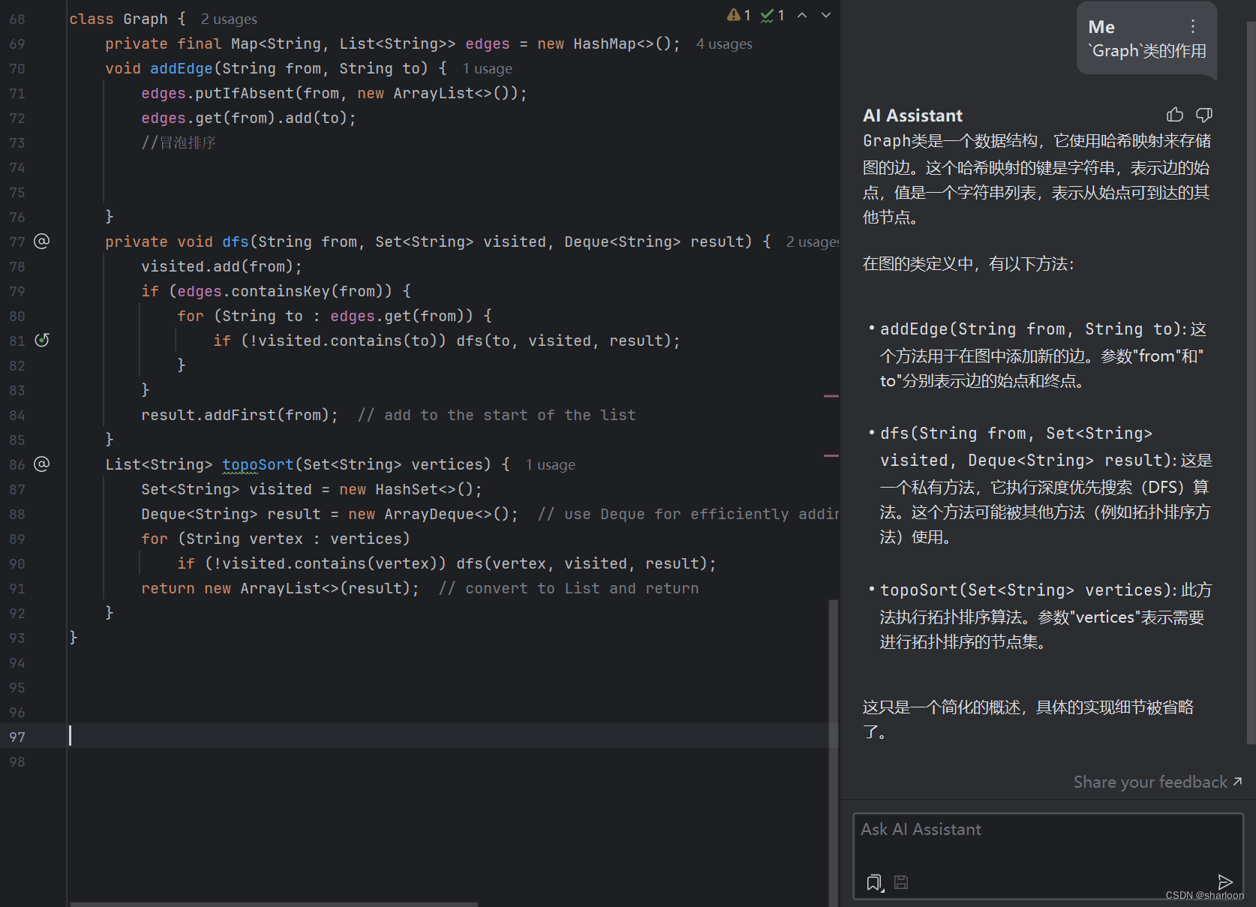Open the Share your feedback link
Image resolution: width=1256 pixels, height=907 pixels.
point(1158,782)
